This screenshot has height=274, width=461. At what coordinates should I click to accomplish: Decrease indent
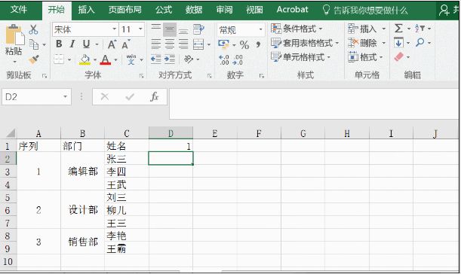click(156, 59)
